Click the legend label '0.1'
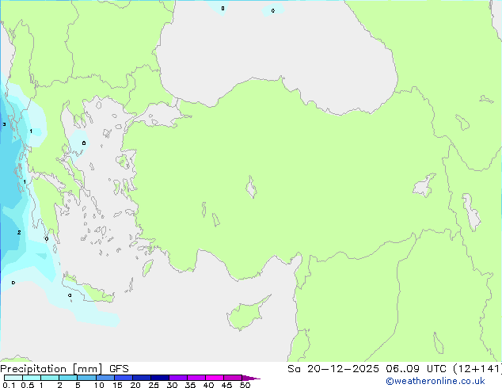502x388 pixels. click(x=9, y=385)
